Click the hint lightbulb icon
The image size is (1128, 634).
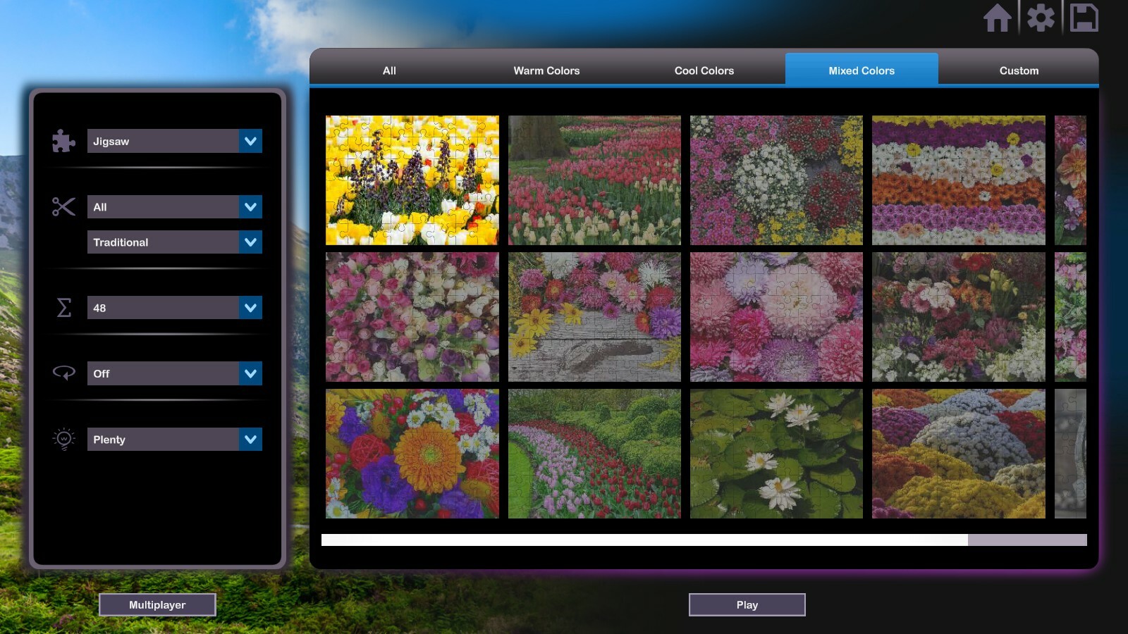pyautogui.click(x=63, y=439)
